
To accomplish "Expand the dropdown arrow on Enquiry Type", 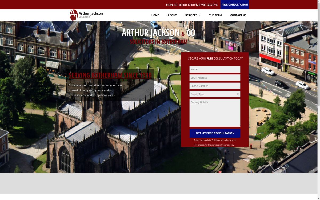I will 237,94.
